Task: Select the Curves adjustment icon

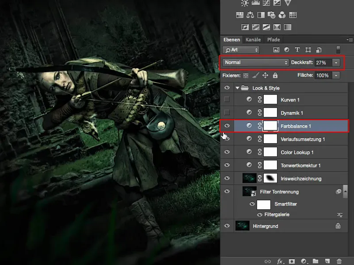Action: [265, 4]
